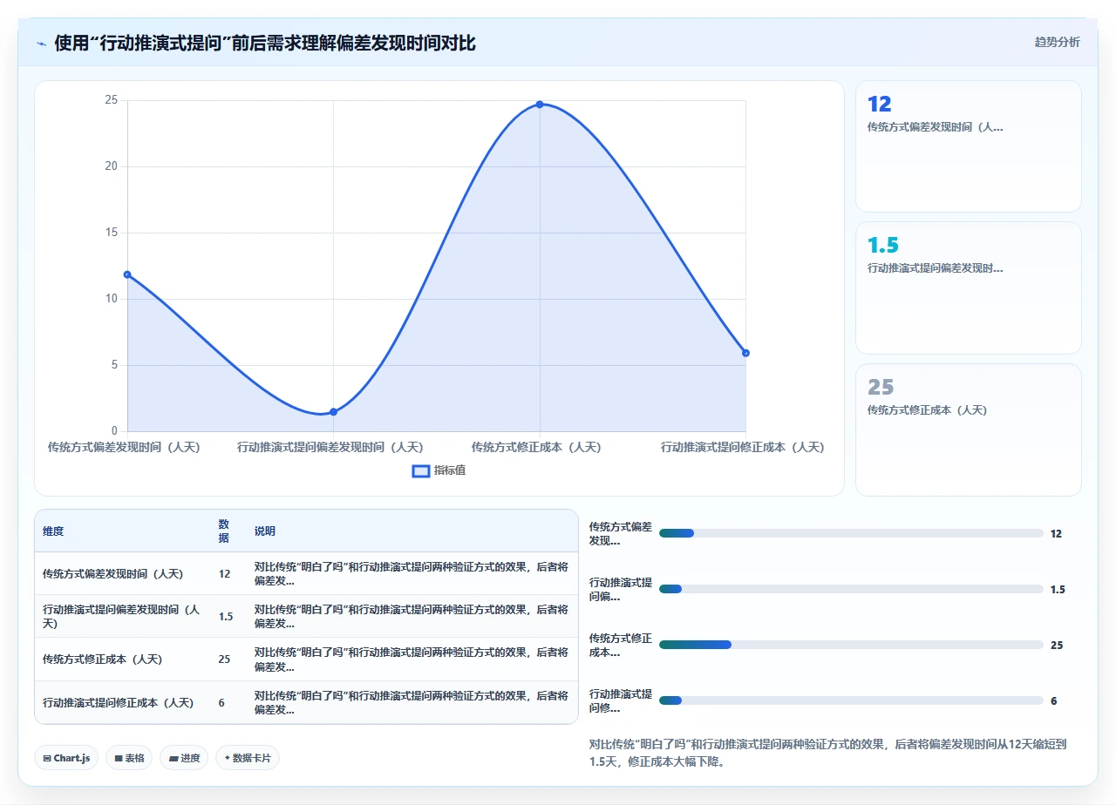
Task: Click progress bar for 传统方式修正成本 value 25
Action: pyautogui.click(x=851, y=645)
